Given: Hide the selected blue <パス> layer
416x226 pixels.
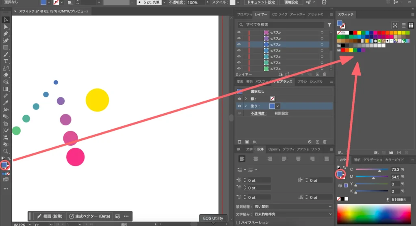Looking at the screenshot, I should 239,44.
